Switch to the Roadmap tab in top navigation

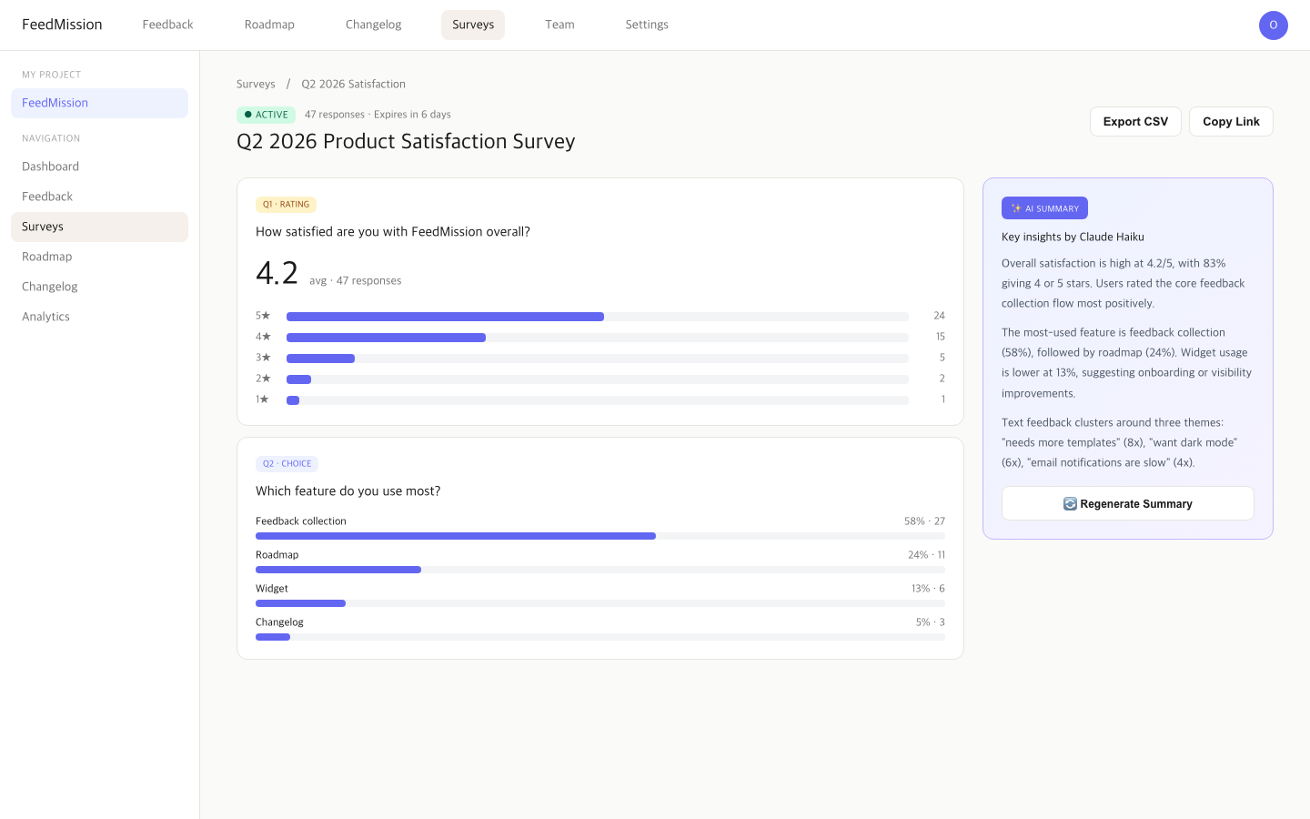click(x=269, y=25)
